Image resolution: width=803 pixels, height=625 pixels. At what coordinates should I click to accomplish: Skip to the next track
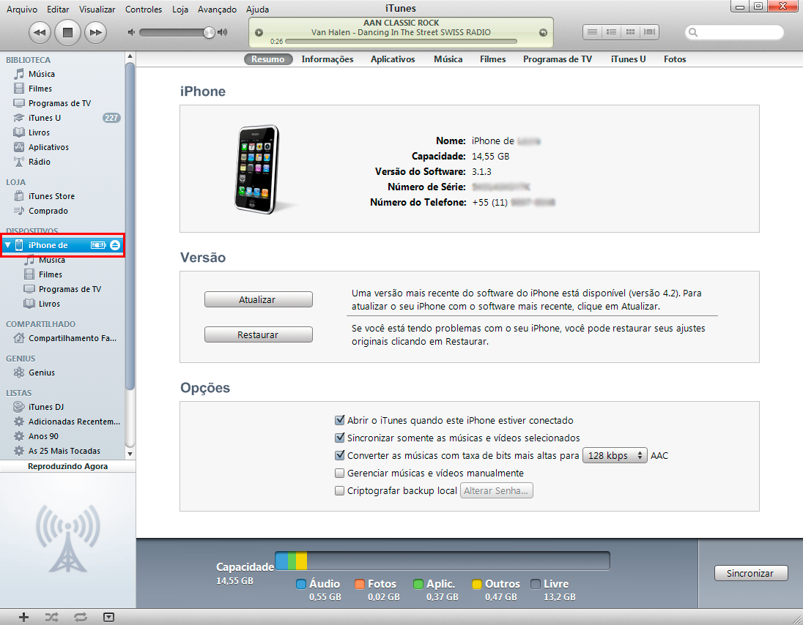[95, 32]
